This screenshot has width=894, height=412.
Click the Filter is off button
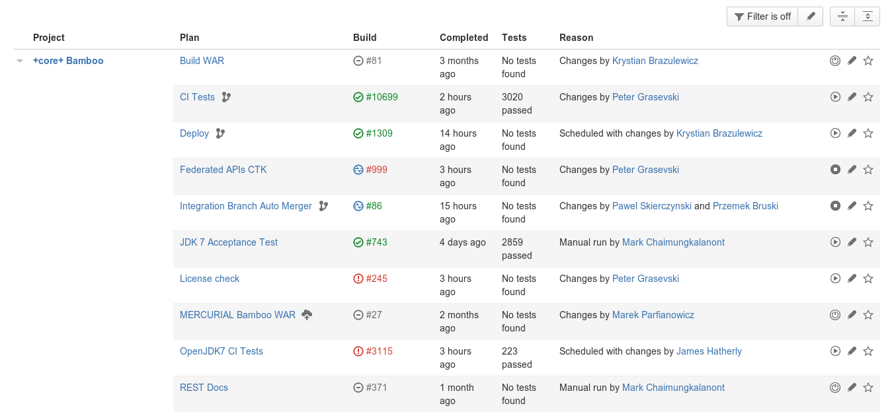click(762, 17)
